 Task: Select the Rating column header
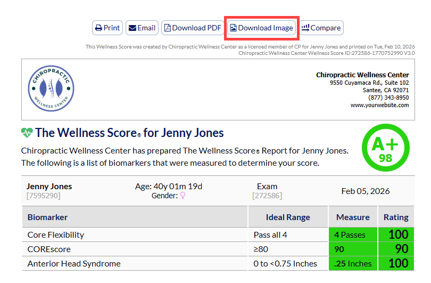pyautogui.click(x=396, y=217)
